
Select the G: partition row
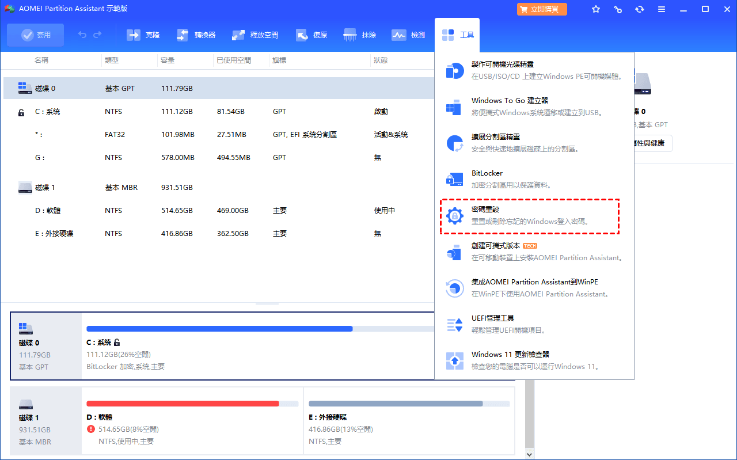219,158
